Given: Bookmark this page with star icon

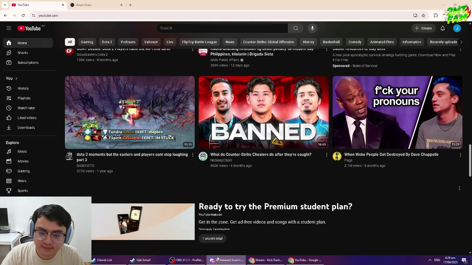Looking at the screenshot, I should pos(423,15).
